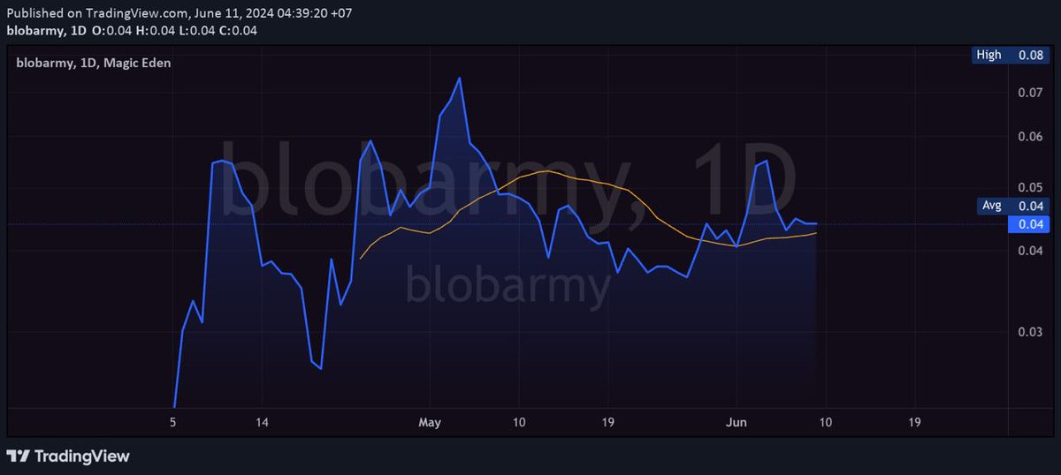Click the TradingView wordmark text
The width and height of the screenshot is (1061, 475).
pyautogui.click(x=81, y=456)
